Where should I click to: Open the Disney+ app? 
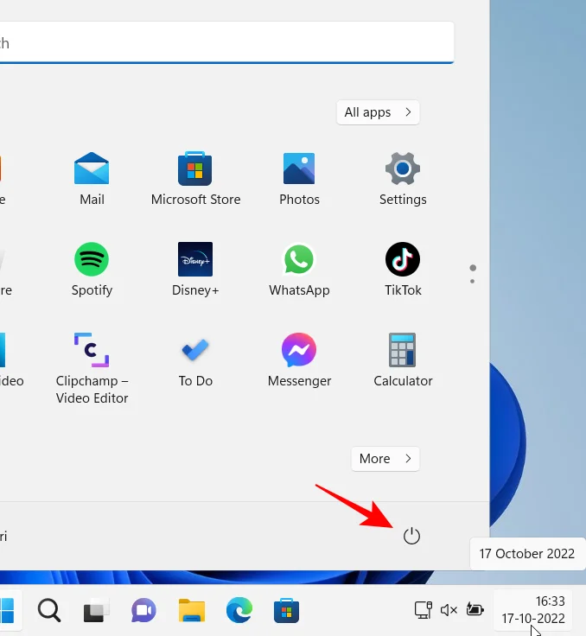[195, 270]
